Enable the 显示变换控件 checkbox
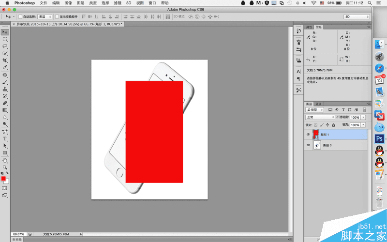Viewport: 387px width, 242px height. point(57,16)
